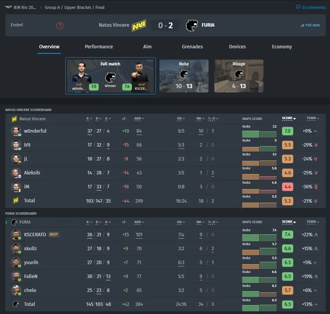Sort Natus Vincere table by FORM column
Image resolution: width=330 pixels, height=314 pixels.
pyautogui.click(x=313, y=118)
